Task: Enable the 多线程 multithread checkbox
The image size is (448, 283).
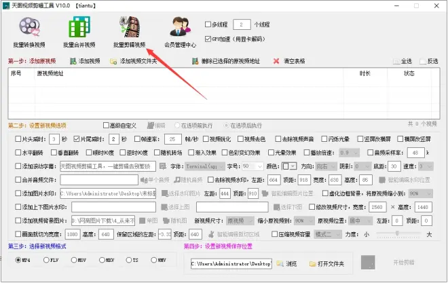Action: coord(208,24)
